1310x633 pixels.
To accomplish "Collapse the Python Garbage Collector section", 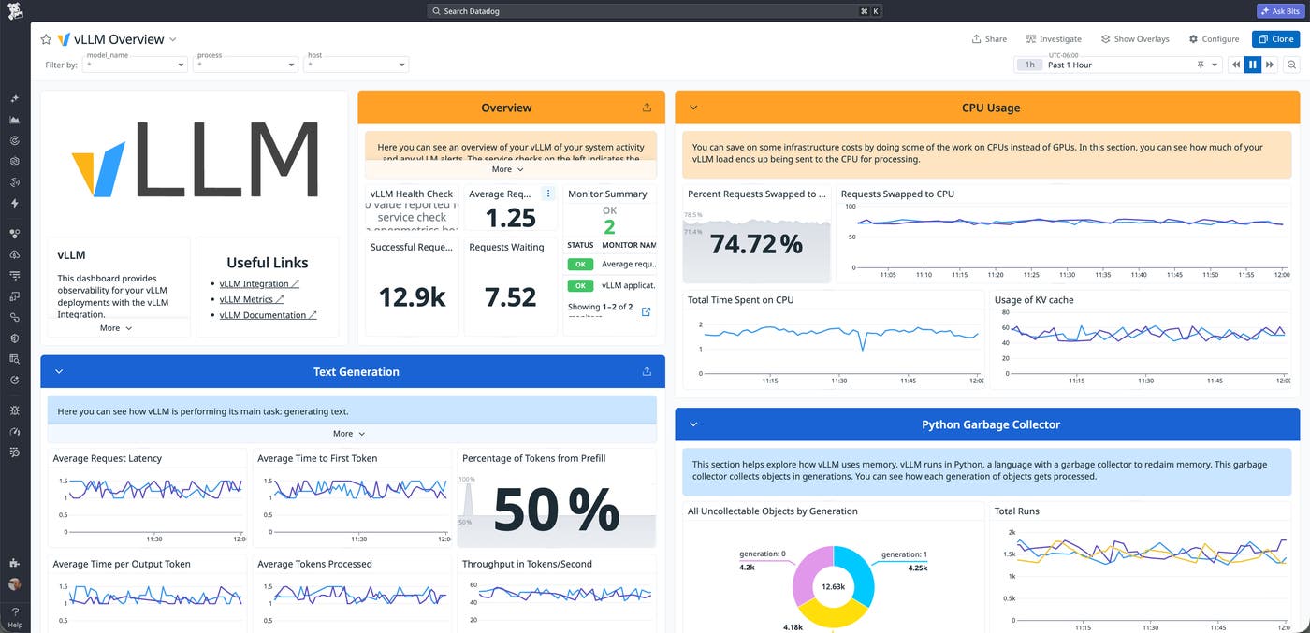I will [693, 424].
